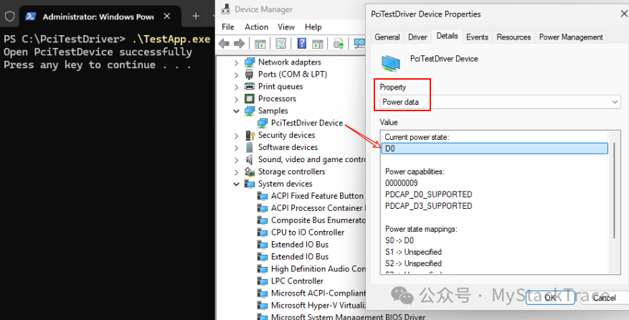Expand the Security devices node
Image resolution: width=629 pixels, height=320 pixels.
(236, 136)
